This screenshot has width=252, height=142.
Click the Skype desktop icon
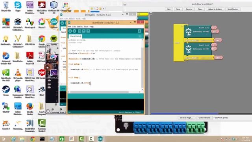pyautogui.click(x=18, y=6)
